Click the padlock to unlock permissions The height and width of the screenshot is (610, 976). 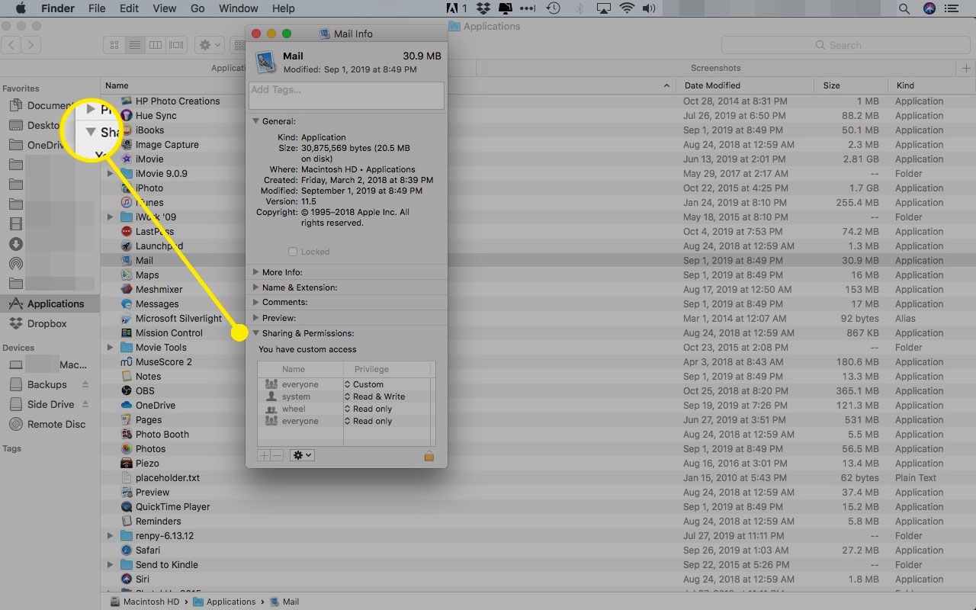pos(429,455)
